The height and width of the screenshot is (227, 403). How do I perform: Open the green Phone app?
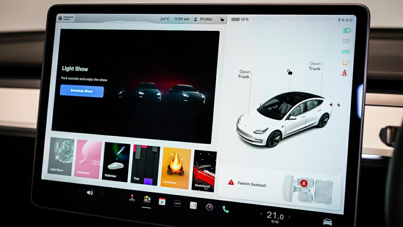[x=225, y=209]
